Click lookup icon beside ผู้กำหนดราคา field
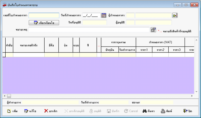201x118 pixels. (x=175, y=15)
